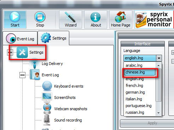Open the About dialog
The width and height of the screenshot is (174, 130).
click(x=95, y=19)
